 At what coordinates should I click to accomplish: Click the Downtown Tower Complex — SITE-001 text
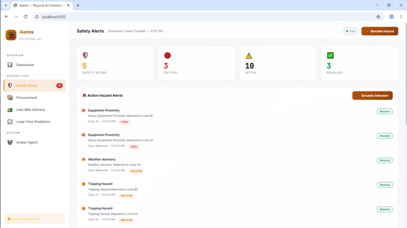(x=136, y=31)
